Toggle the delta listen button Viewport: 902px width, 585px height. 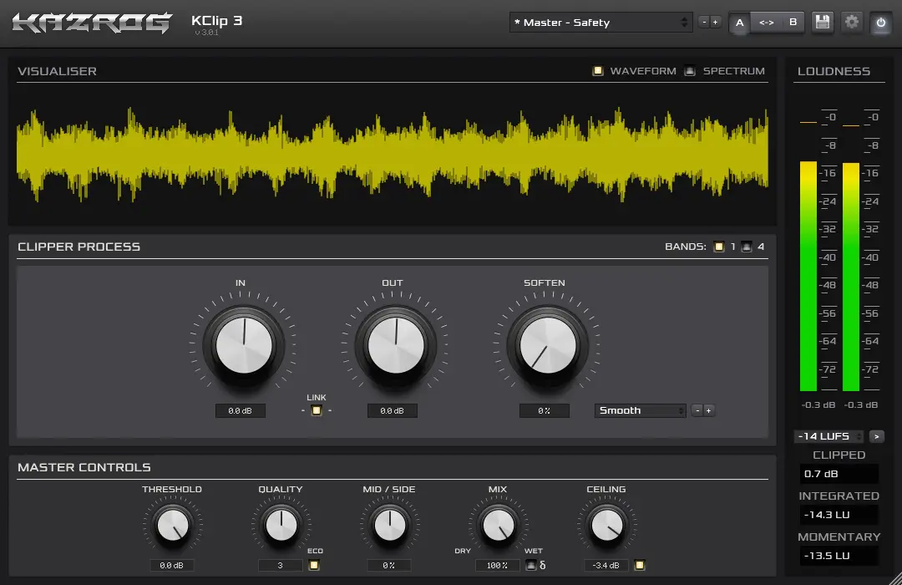coord(531,566)
